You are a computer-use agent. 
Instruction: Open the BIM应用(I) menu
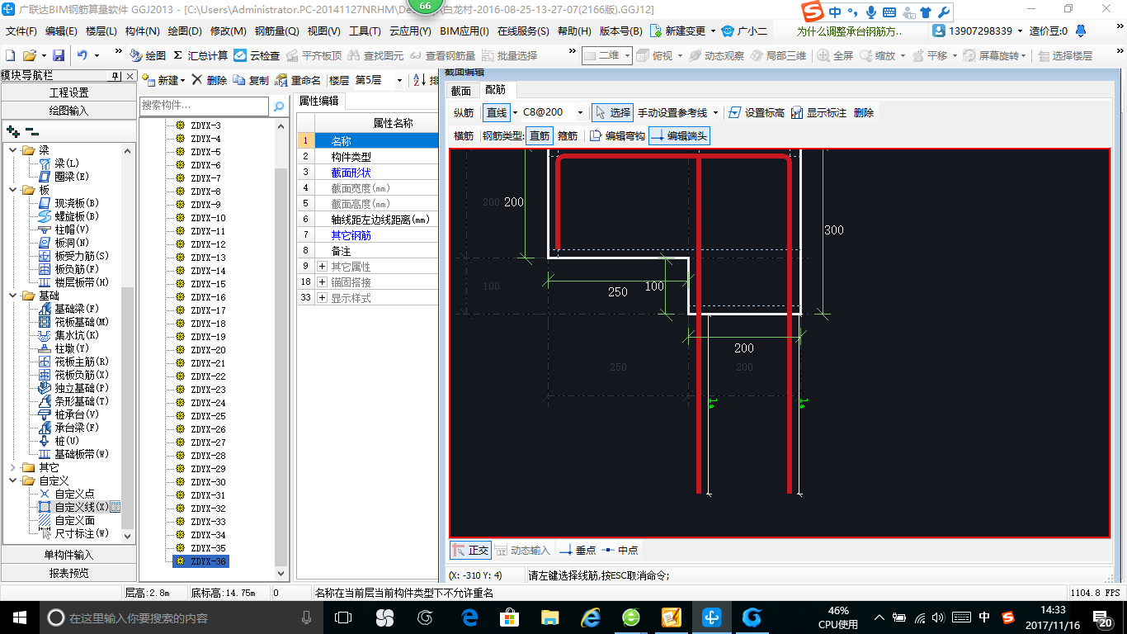[x=464, y=31]
